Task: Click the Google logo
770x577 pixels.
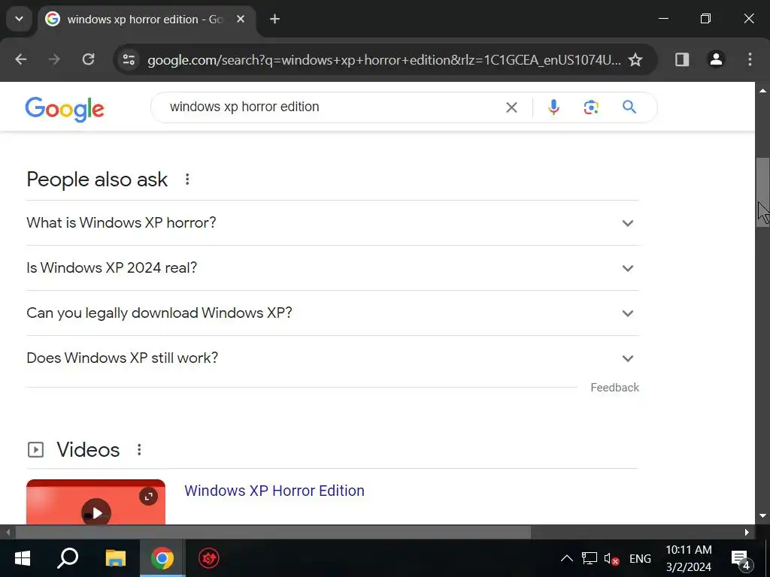Action: pos(65,108)
